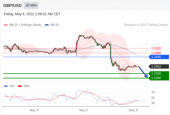Viewport: 170px width, 115px height.
Task: Click the red 1.2480 resistance label
Action: [156, 53]
